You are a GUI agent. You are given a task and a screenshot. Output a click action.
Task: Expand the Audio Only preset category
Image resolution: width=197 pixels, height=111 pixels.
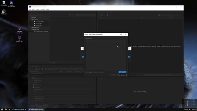(x=32, y=85)
